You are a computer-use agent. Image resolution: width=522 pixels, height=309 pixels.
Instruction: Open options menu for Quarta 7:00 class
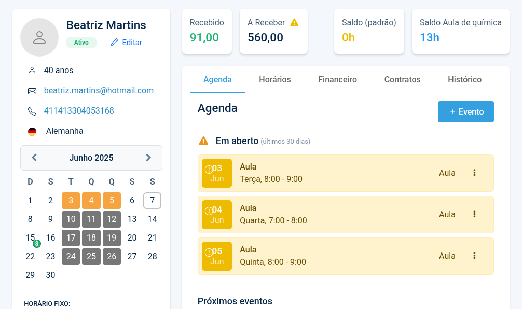pyautogui.click(x=474, y=214)
